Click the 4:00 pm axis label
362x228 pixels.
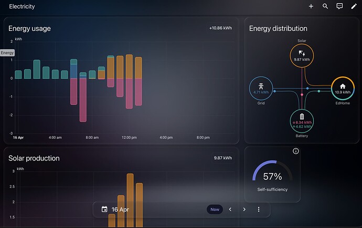(166, 138)
